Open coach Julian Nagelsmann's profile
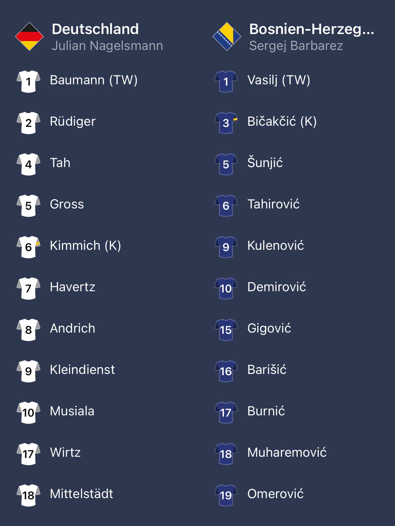The width and height of the screenshot is (395, 526). [x=107, y=46]
